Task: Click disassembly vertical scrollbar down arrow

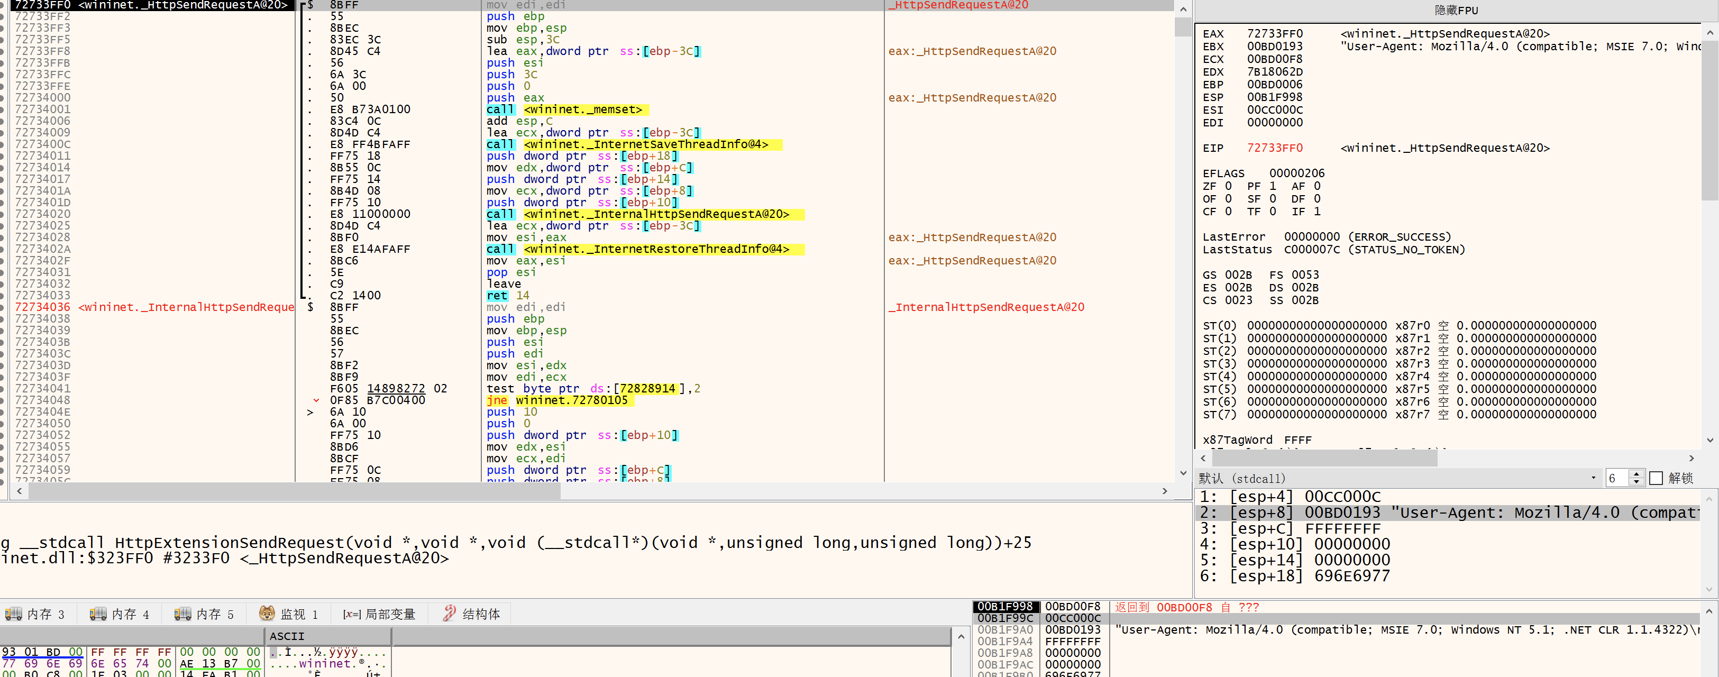Action: (1183, 473)
